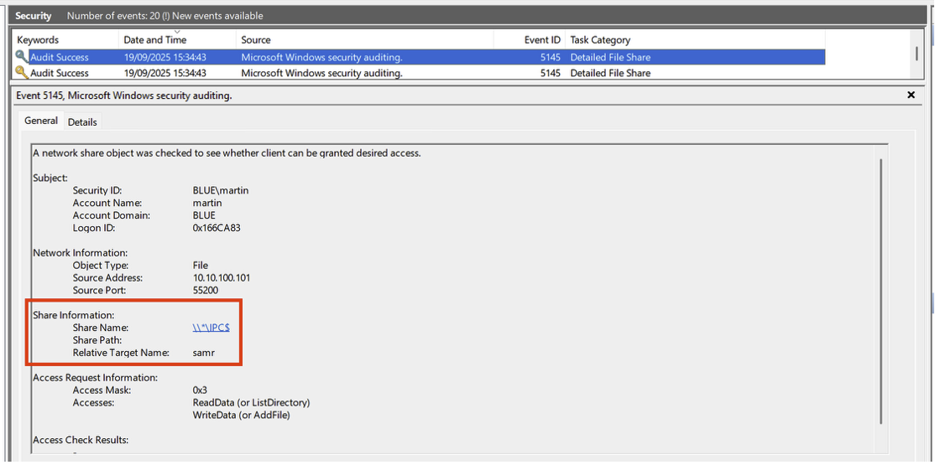Select the highlighted first event 5145 row
The width and height of the screenshot is (935, 465).
click(x=420, y=57)
